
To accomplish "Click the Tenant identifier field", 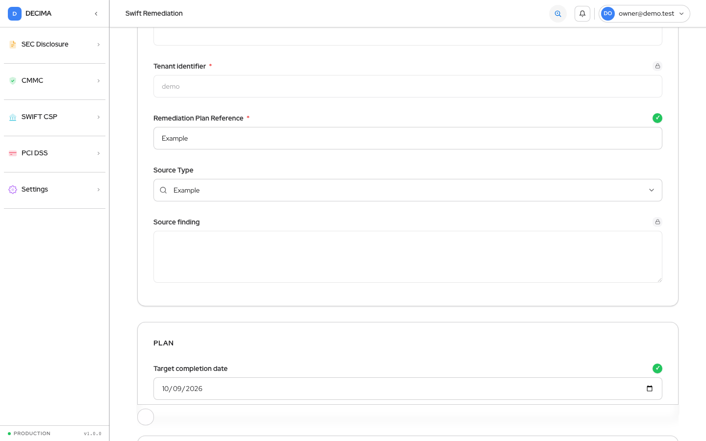I will click(408, 86).
